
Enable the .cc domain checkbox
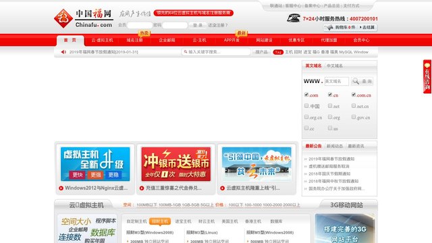tap(306, 128)
